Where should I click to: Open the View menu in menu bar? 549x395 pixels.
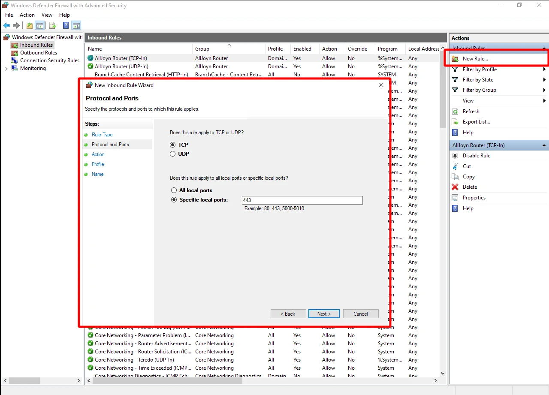pos(47,15)
